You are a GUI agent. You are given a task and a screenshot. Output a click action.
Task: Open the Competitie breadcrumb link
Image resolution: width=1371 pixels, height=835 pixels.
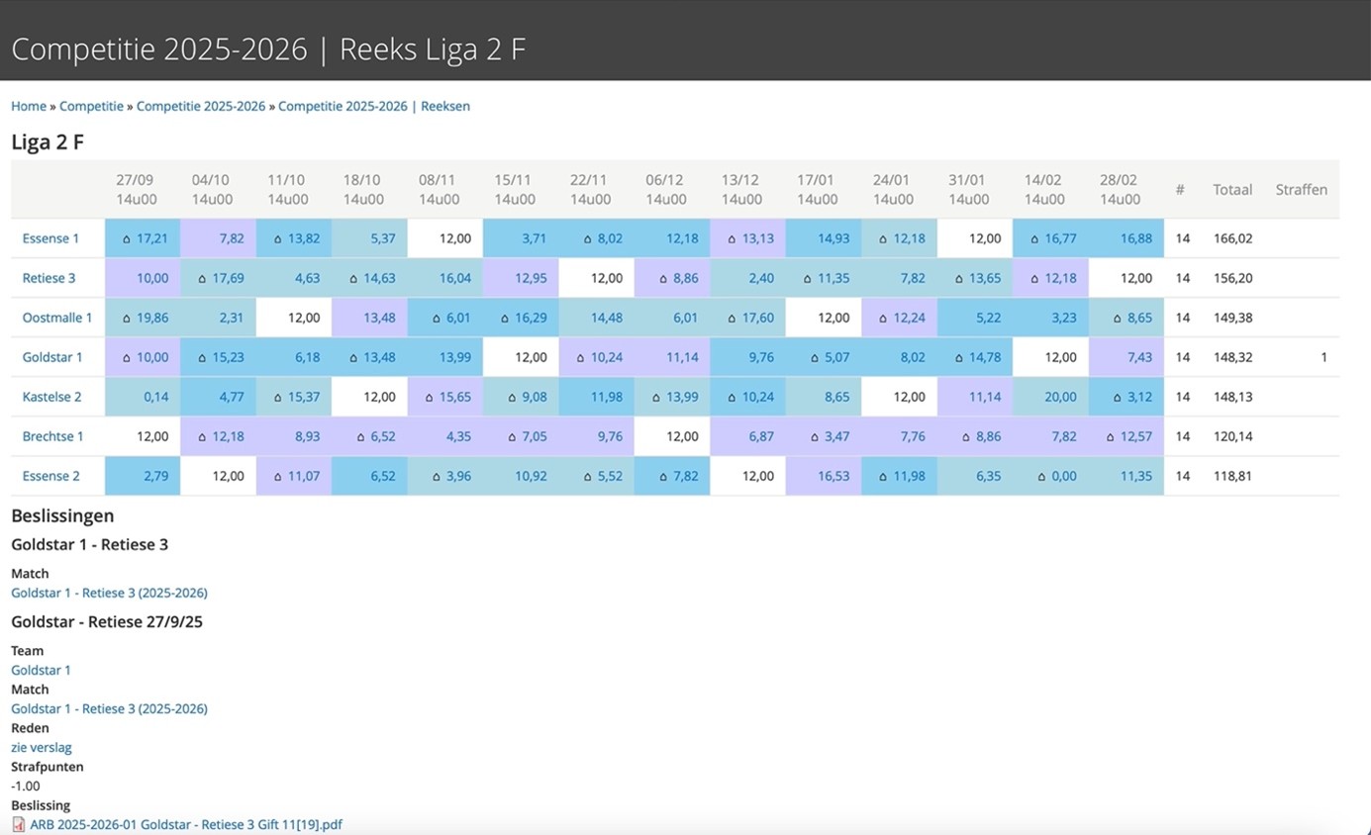91,106
